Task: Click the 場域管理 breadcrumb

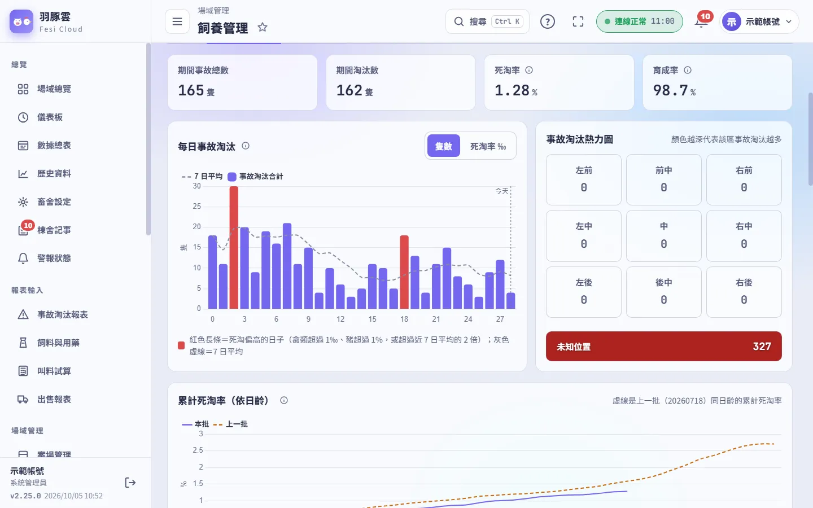Action: click(213, 11)
